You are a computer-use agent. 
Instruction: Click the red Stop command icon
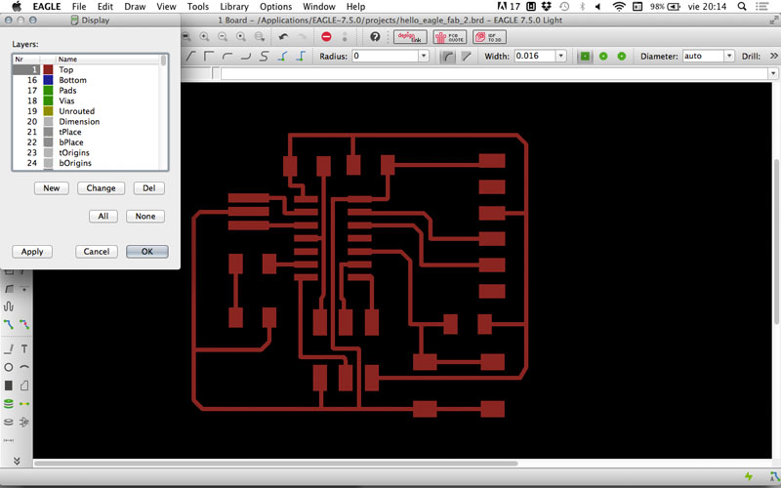tap(326, 37)
